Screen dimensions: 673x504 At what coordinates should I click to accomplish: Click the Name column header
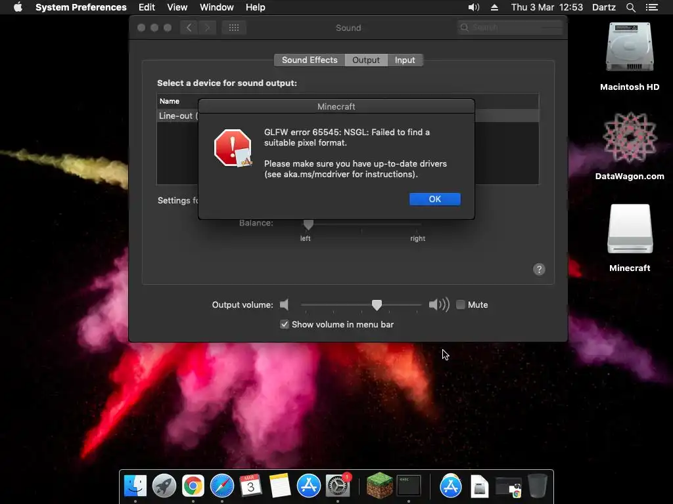click(170, 101)
